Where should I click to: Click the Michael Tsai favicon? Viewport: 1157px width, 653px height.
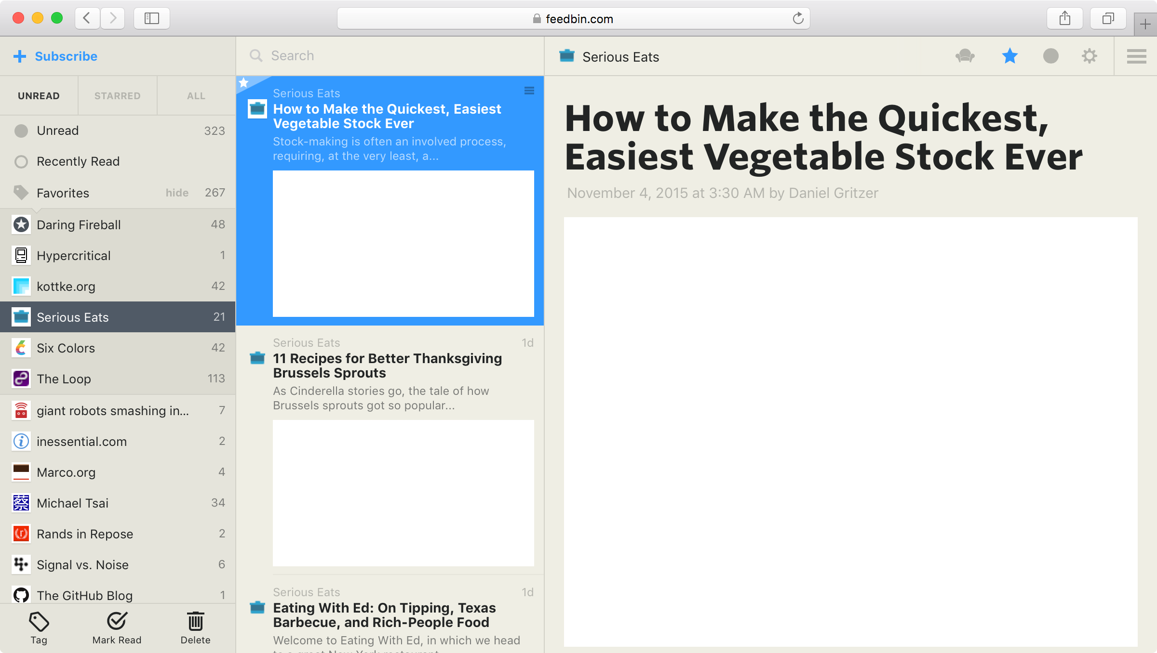pos(21,503)
